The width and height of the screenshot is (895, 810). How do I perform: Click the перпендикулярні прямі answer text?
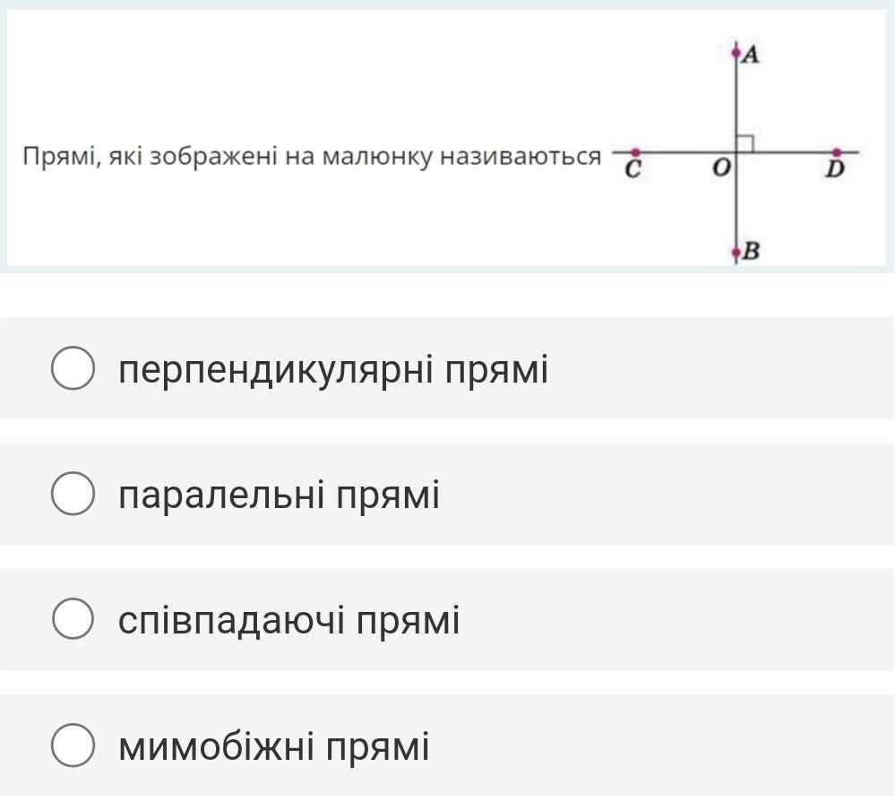tap(332, 369)
